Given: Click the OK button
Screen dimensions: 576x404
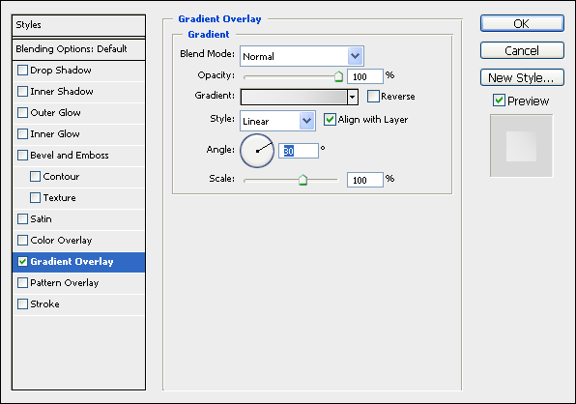Looking at the screenshot, I should 522,23.
